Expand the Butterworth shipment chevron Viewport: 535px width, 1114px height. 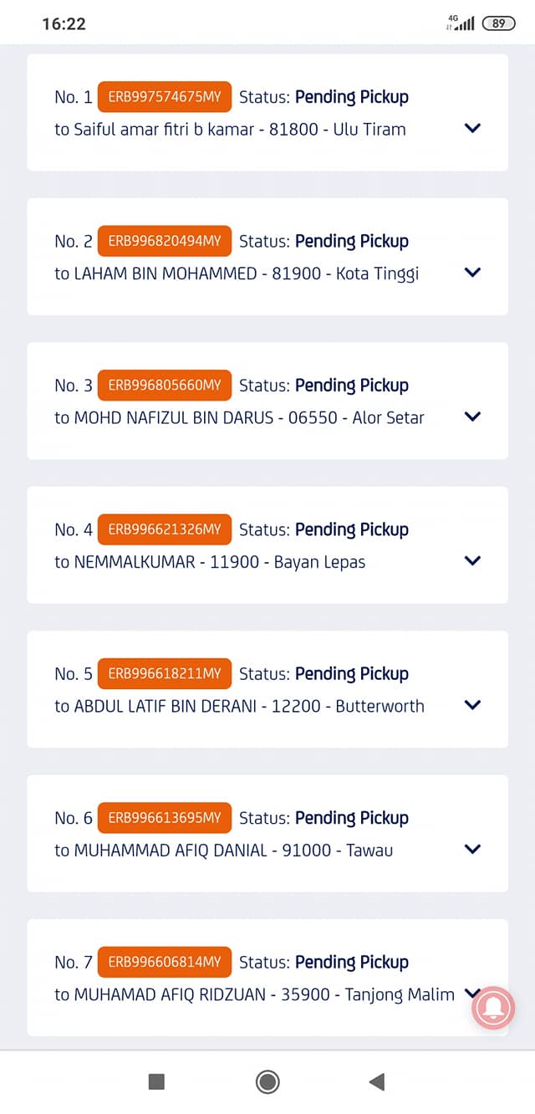[472, 705]
